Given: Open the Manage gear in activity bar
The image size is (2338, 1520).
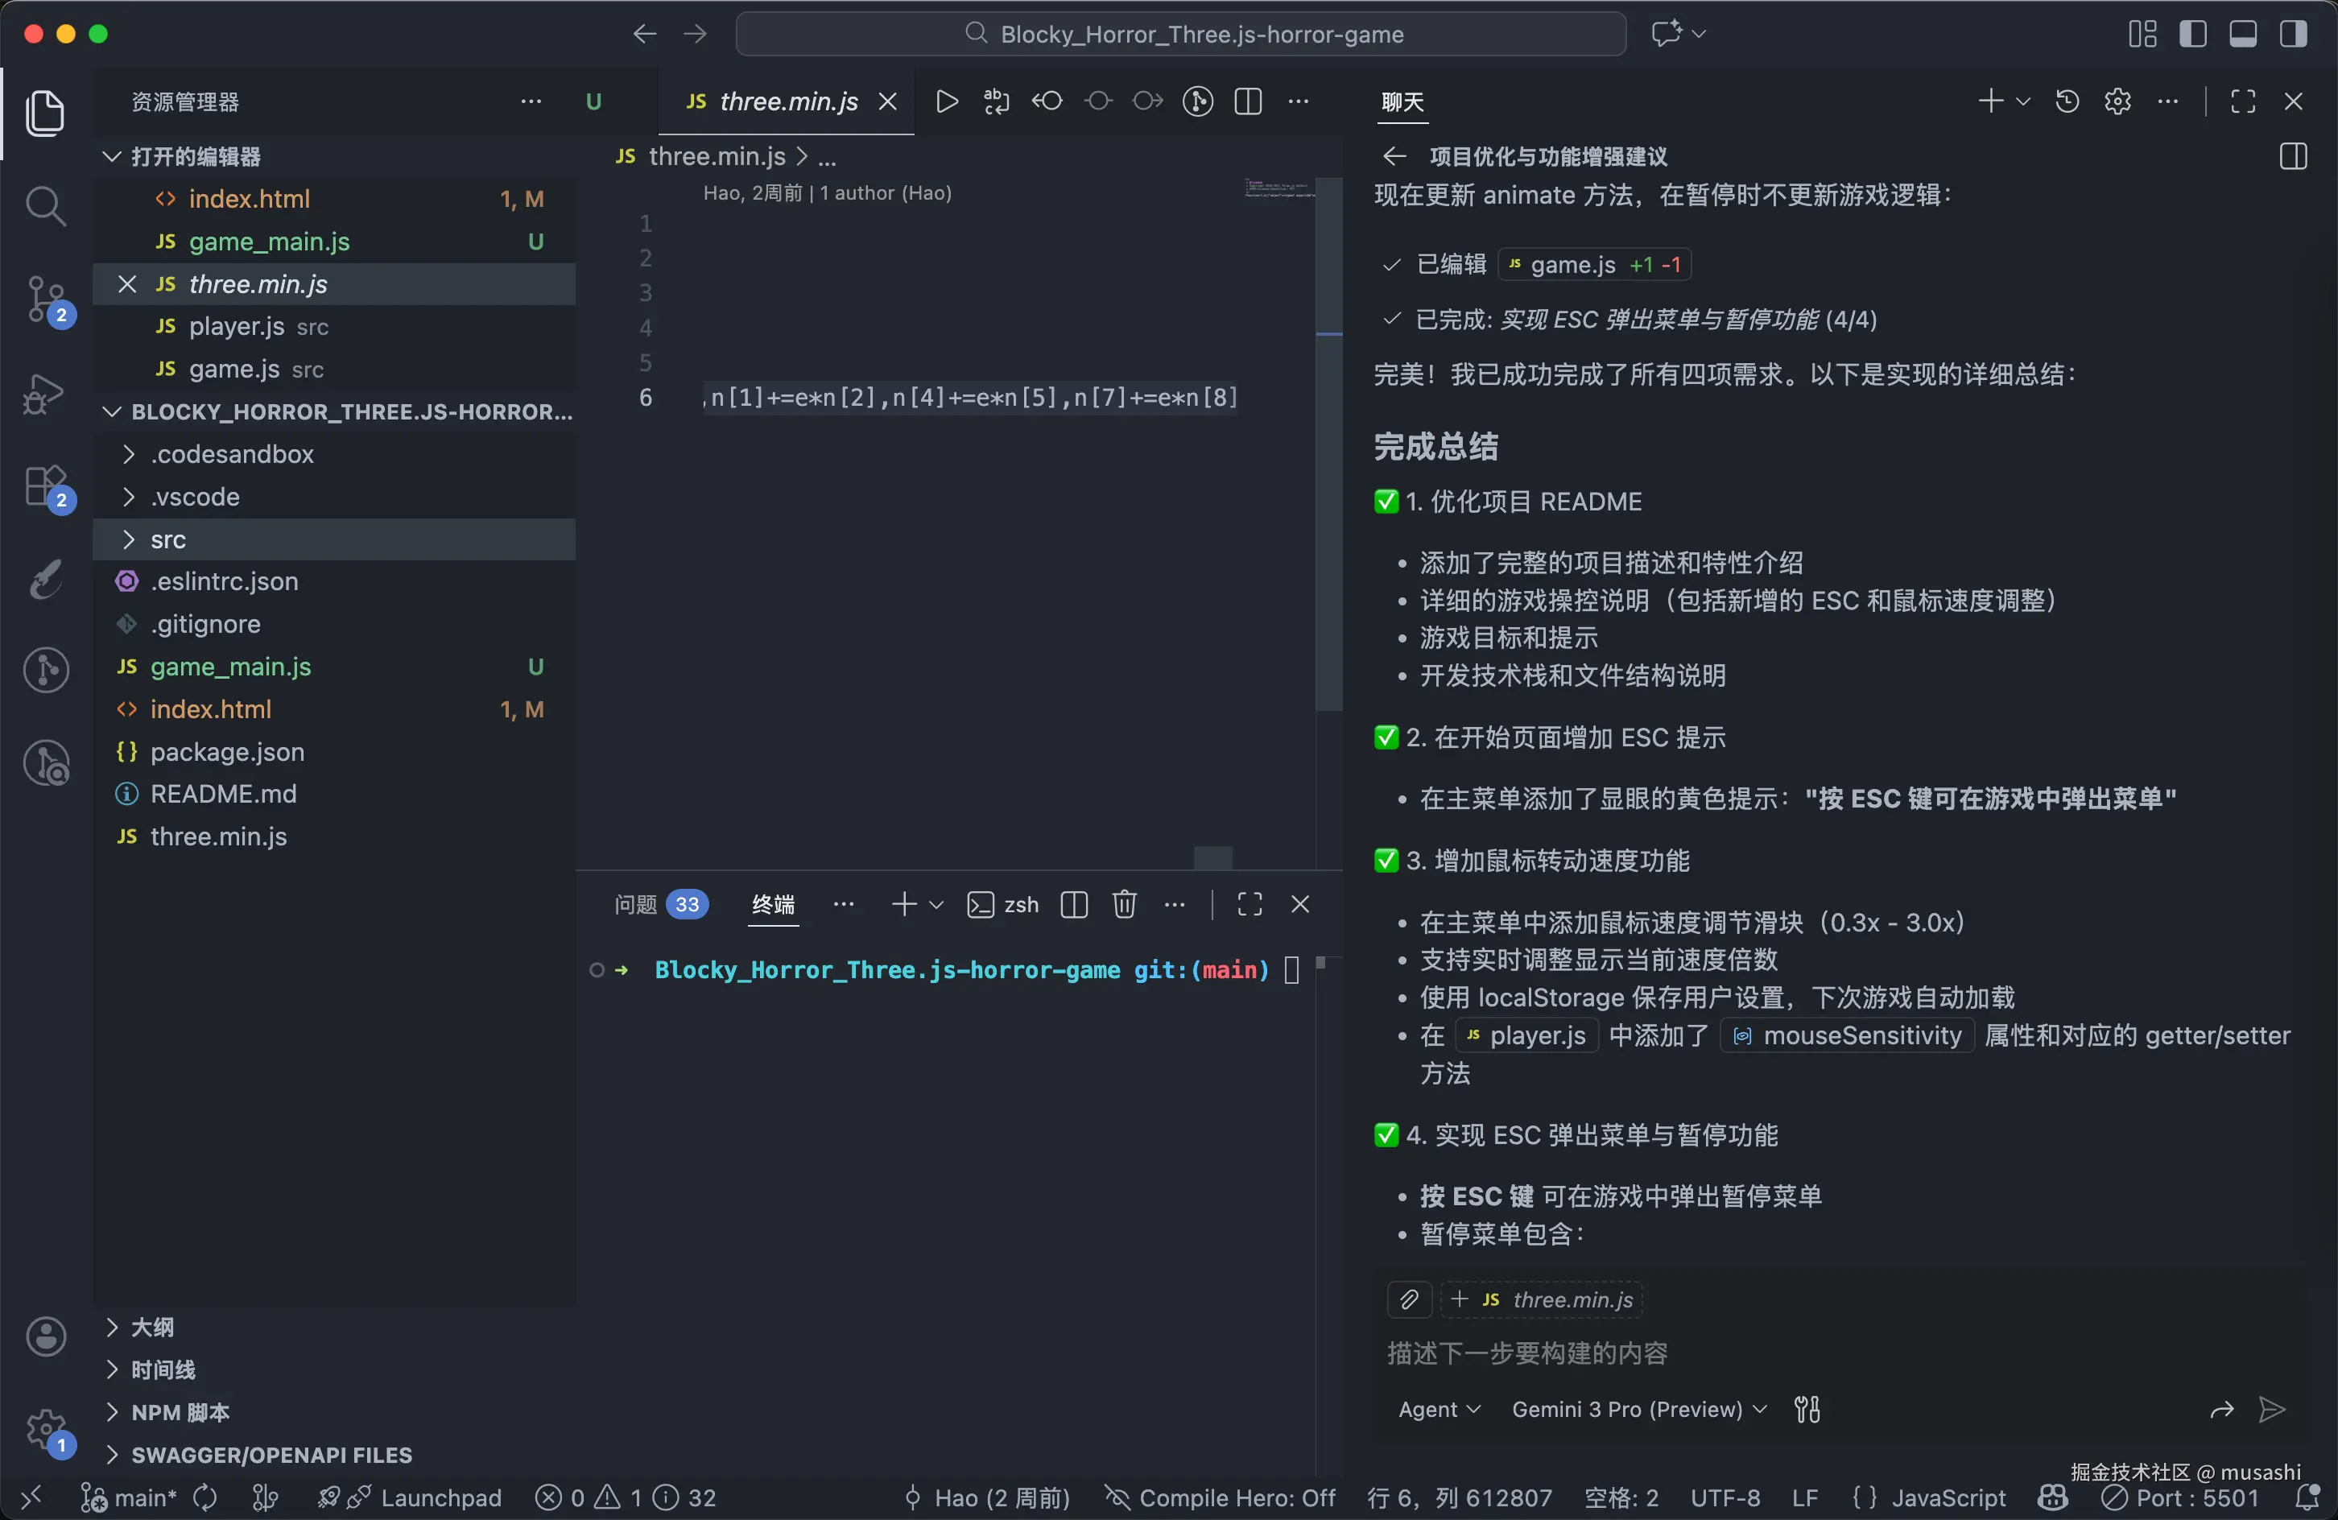Looking at the screenshot, I should [x=45, y=1430].
